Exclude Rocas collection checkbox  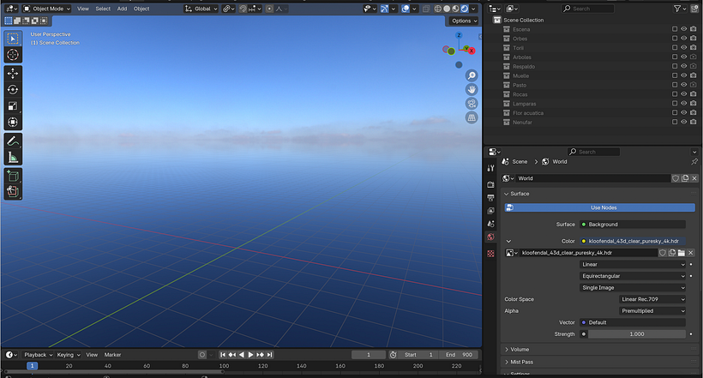coord(675,94)
